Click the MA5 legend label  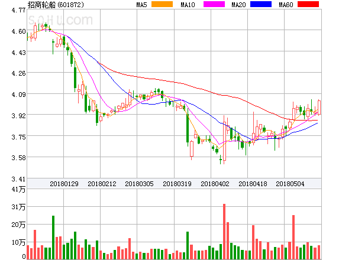click(142, 5)
